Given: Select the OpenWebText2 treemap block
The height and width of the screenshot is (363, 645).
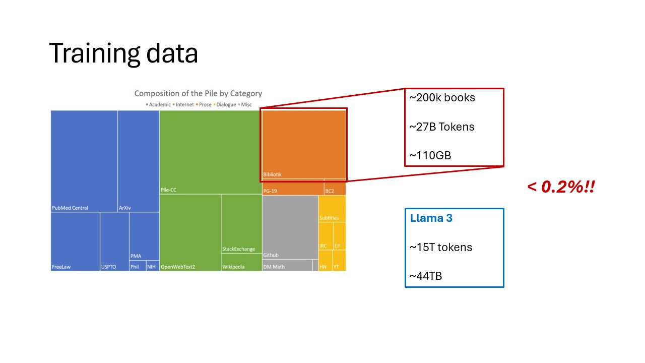Looking at the screenshot, I should (190, 232).
